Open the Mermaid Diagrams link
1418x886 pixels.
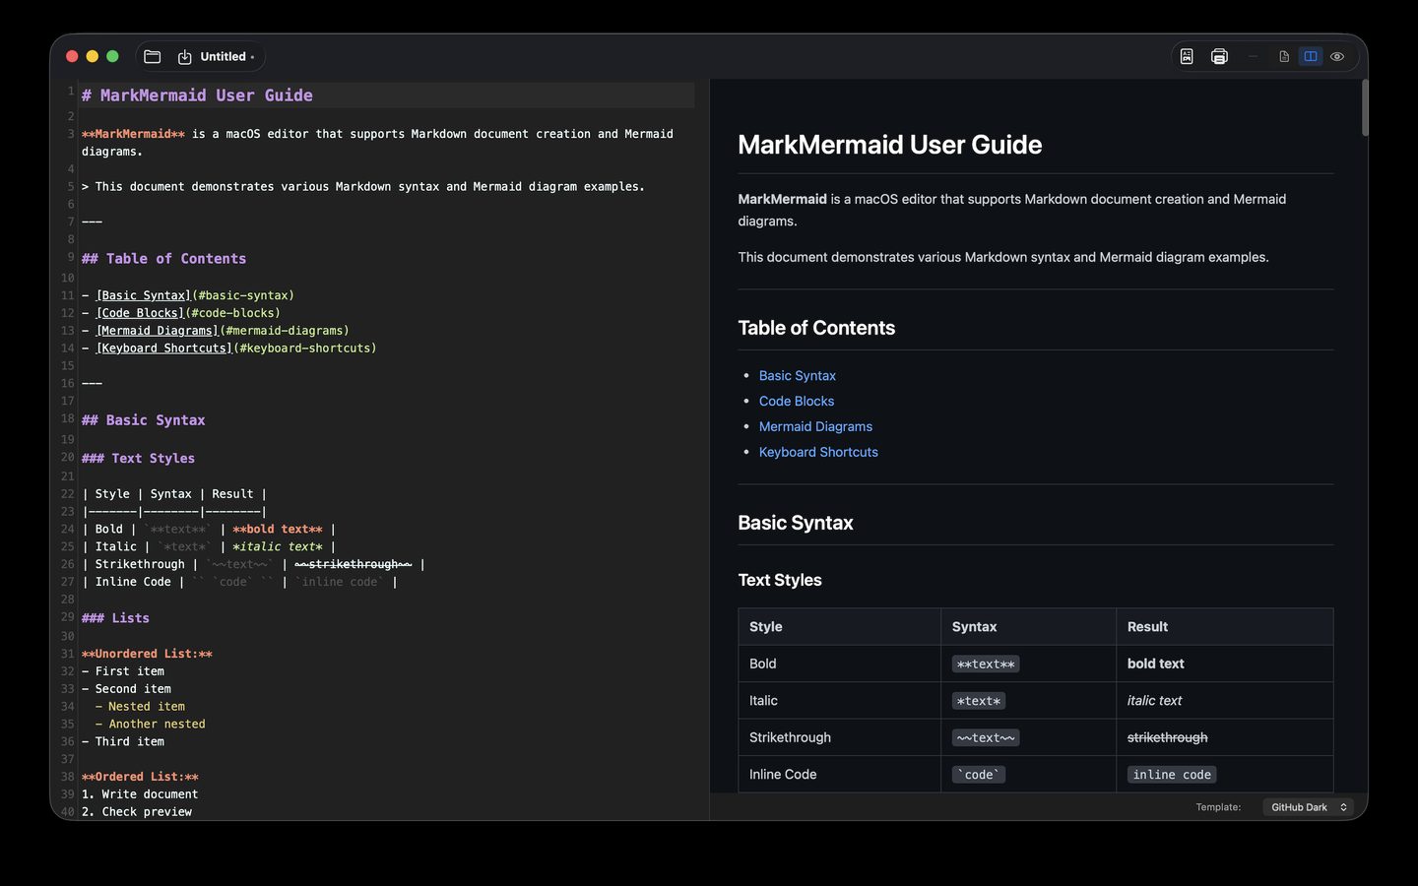[x=815, y=427]
